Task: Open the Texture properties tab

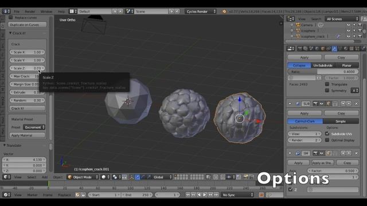Action: pyautogui.click(x=352, y=49)
